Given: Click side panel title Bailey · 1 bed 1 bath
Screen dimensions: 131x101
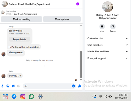Looking at the screenshot, I should (x=108, y=17).
